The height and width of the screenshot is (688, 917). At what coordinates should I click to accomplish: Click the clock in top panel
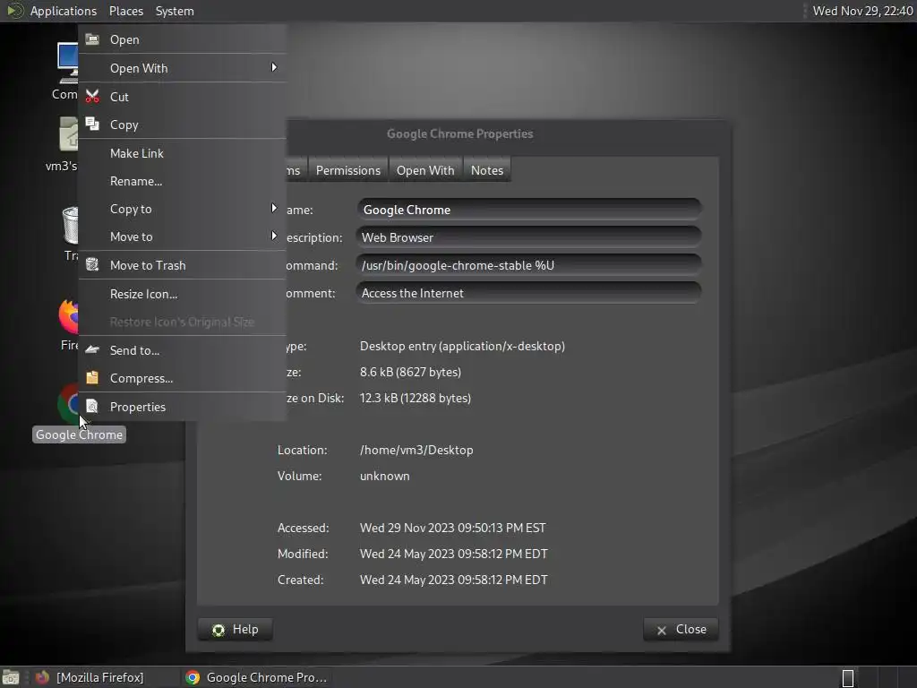point(862,11)
